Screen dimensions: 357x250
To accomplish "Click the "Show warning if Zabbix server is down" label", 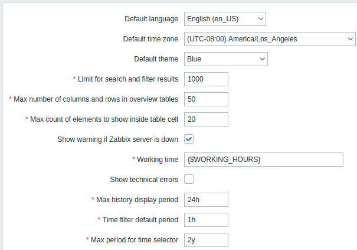I will pos(117,139).
